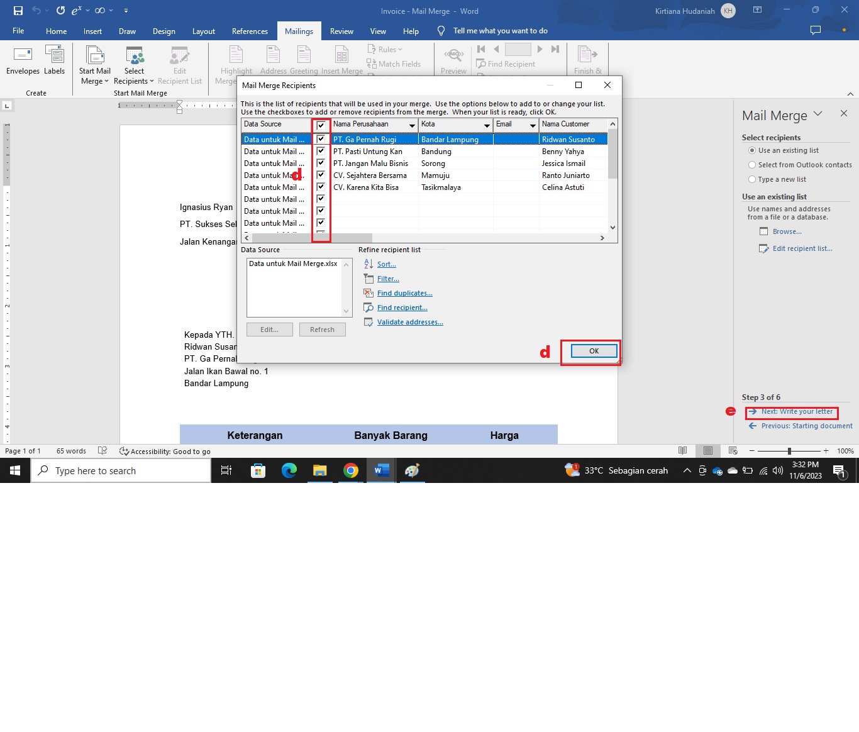This screenshot has height=732, width=859.
Task: Open the Match Fields tool
Action: (395, 64)
